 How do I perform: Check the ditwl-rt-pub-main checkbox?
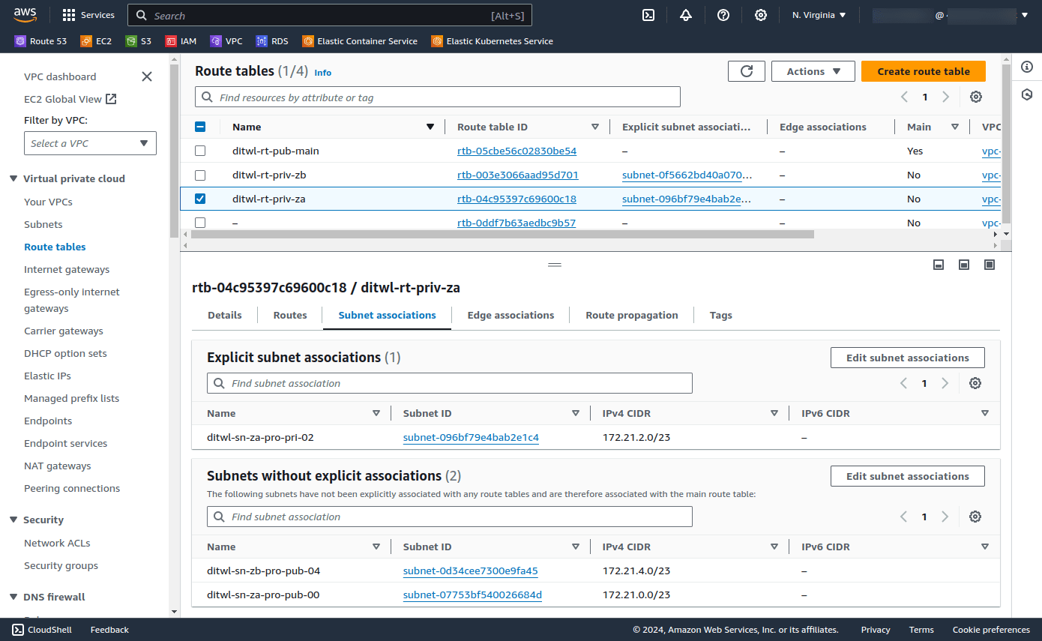point(200,151)
